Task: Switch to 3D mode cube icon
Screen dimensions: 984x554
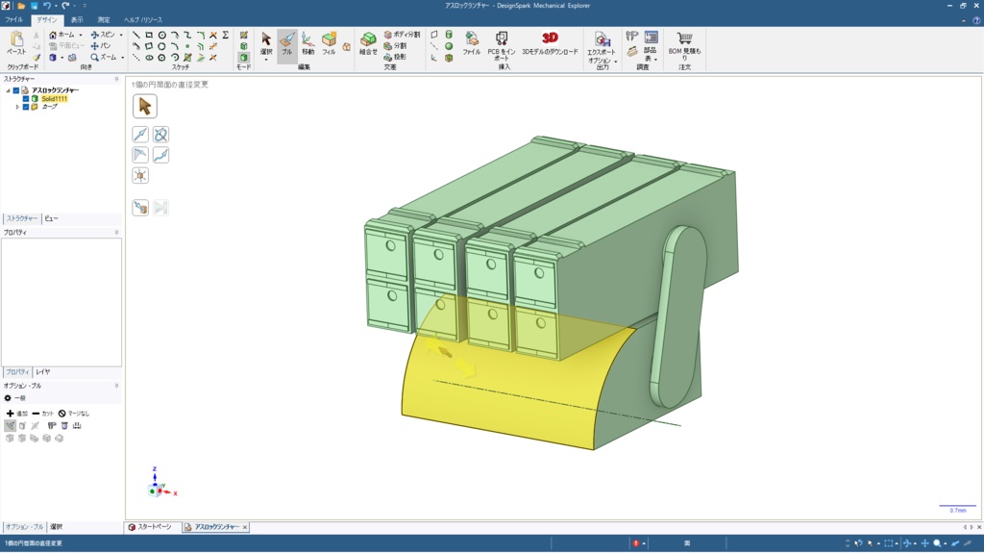Action: tap(243, 57)
